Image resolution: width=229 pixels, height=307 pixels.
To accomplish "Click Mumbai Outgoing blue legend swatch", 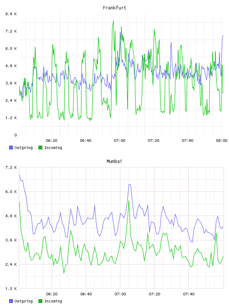I will pyautogui.click(x=11, y=301).
